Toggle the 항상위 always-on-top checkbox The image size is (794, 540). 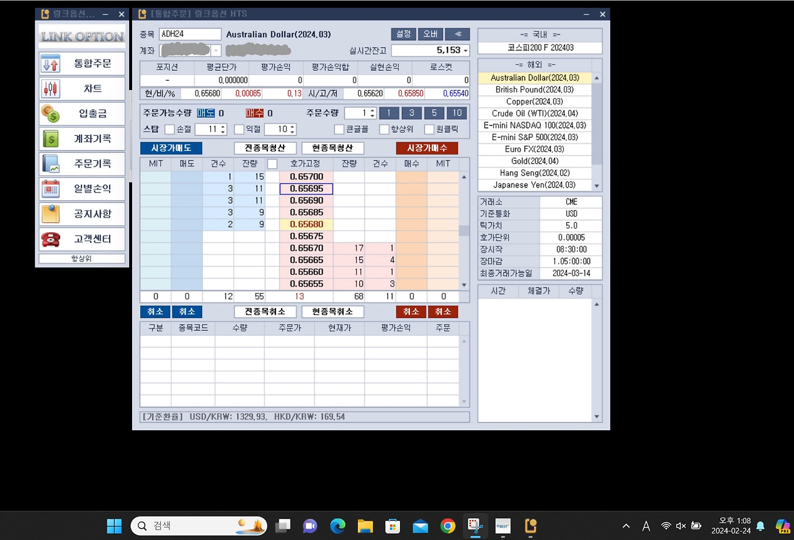pyautogui.click(x=384, y=130)
